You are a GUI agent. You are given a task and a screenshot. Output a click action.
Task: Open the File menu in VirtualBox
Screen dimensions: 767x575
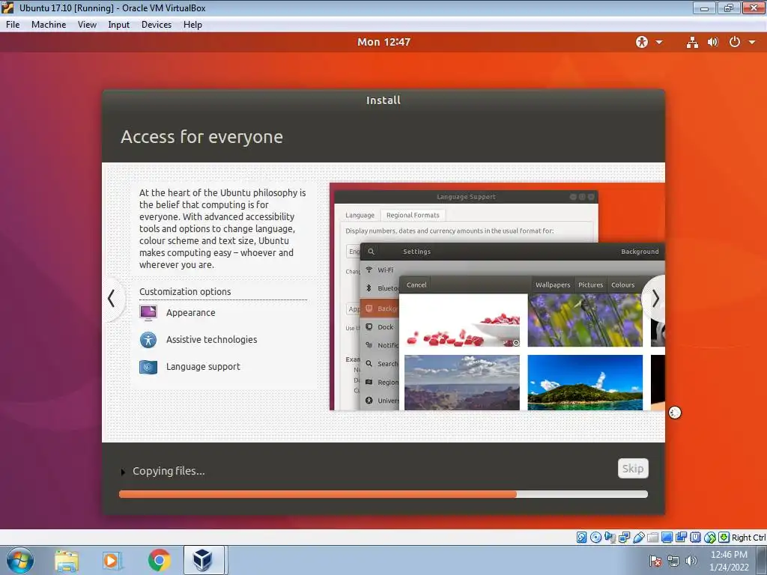tap(13, 25)
